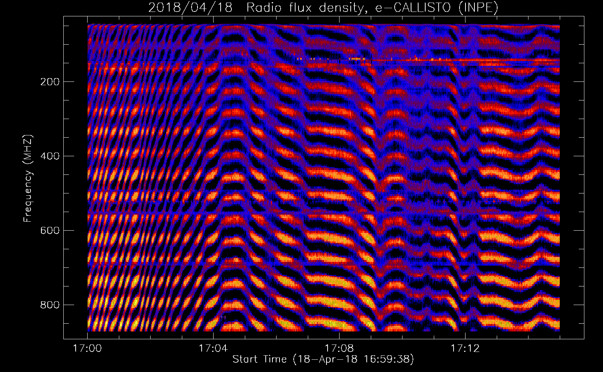Click the 'Start Time (18-Apr-18 16:59:38)' x-axis label
Screen dimensions: 603x372
coord(323,359)
